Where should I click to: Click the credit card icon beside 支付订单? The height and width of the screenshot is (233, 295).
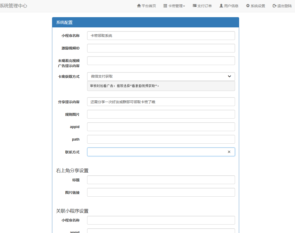[x=195, y=6]
